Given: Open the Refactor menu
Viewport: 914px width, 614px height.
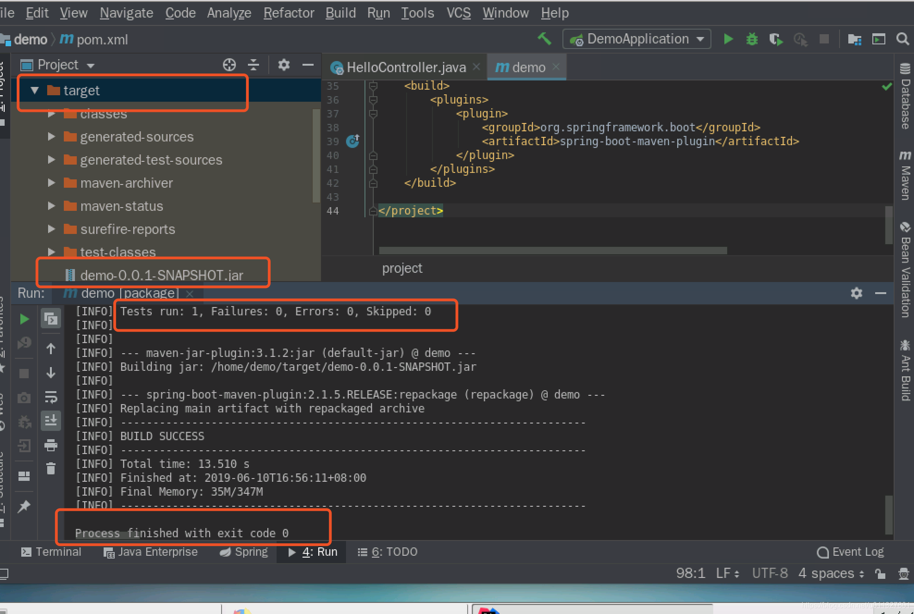Looking at the screenshot, I should coord(289,13).
